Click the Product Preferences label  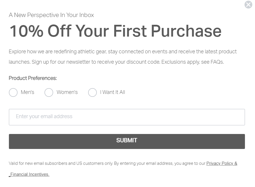33,78
